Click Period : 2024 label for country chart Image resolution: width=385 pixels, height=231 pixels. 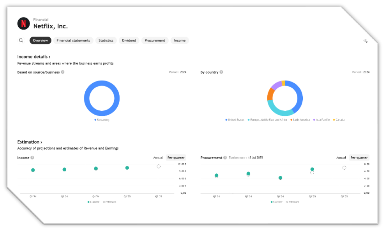[361, 72]
